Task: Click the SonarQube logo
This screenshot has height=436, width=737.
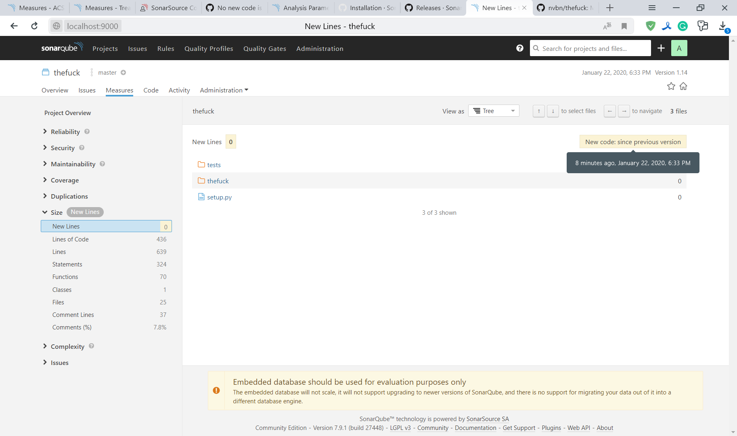Action: pos(62,48)
